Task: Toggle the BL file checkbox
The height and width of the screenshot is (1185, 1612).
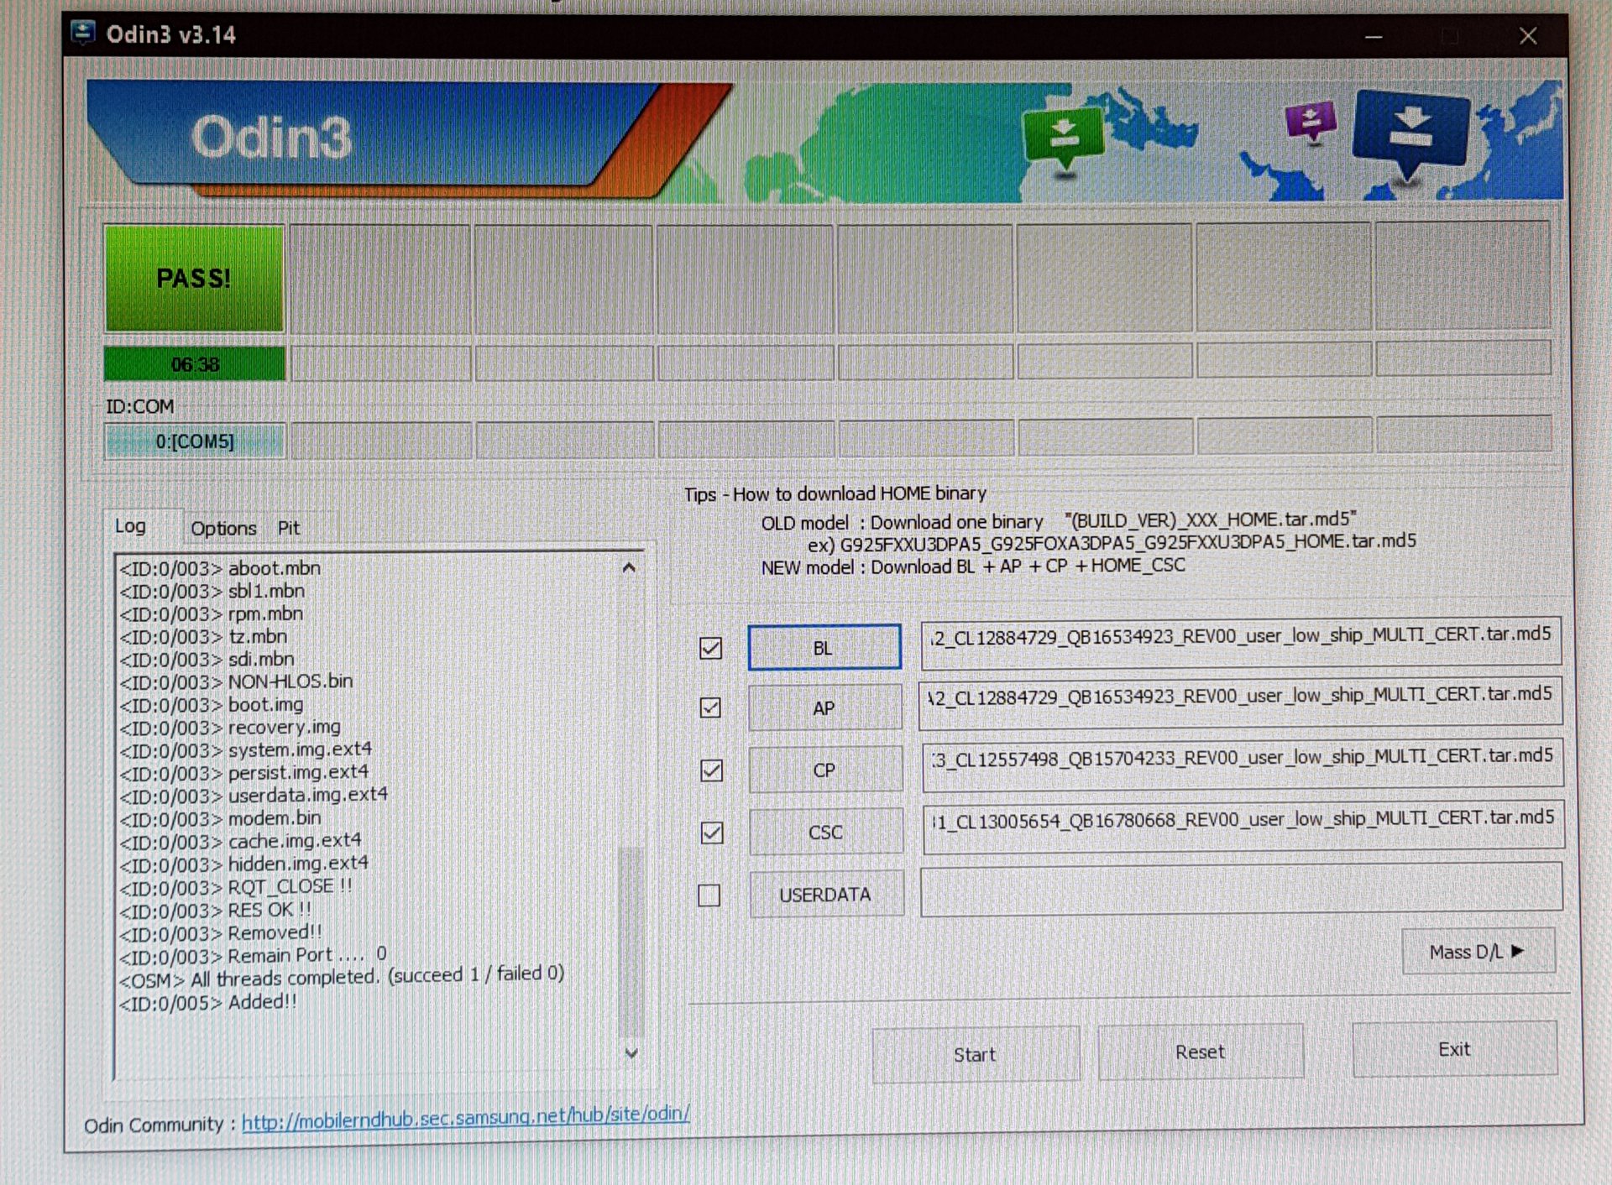Action: (x=710, y=648)
